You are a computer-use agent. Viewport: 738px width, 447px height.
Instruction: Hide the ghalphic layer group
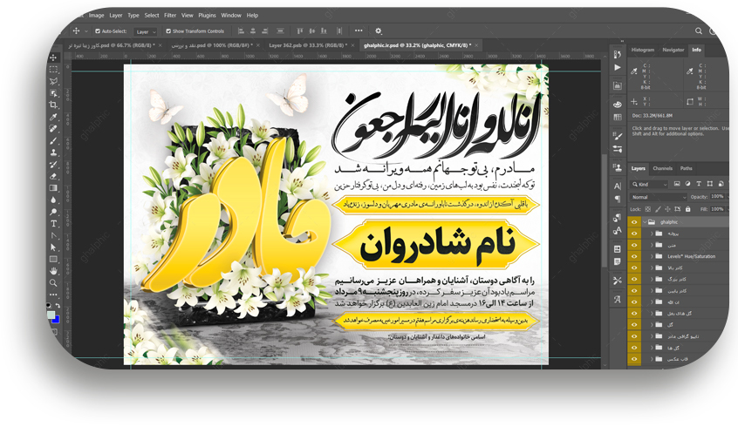coord(634,221)
